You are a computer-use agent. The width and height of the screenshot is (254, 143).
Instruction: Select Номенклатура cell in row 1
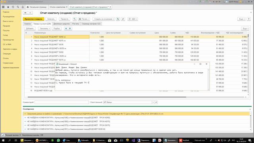pyautogui.click(x=62, y=37)
